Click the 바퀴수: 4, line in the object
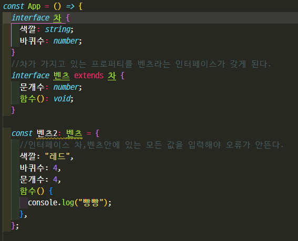 [x=40, y=168]
